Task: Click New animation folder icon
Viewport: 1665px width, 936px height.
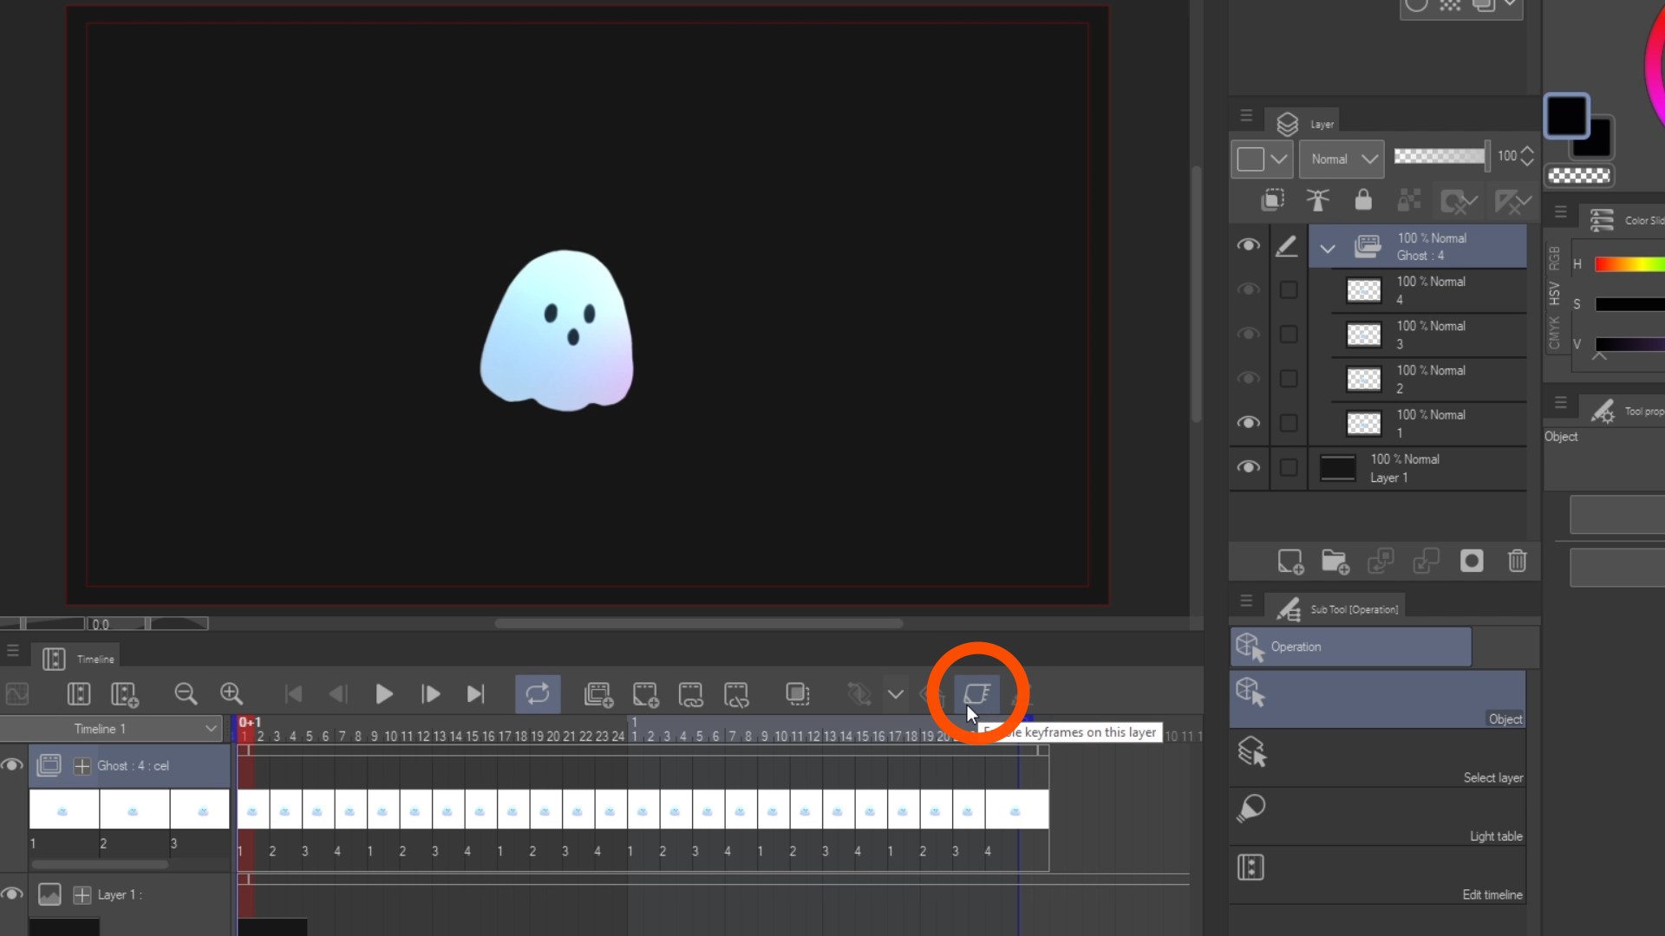Action: coord(598,693)
